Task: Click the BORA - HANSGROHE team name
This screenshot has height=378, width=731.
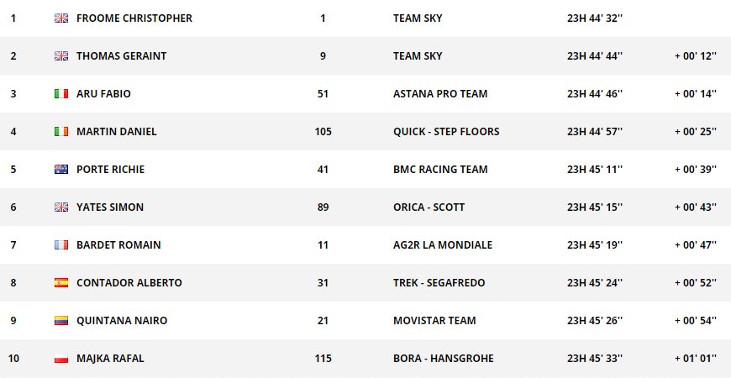Action: 443,359
